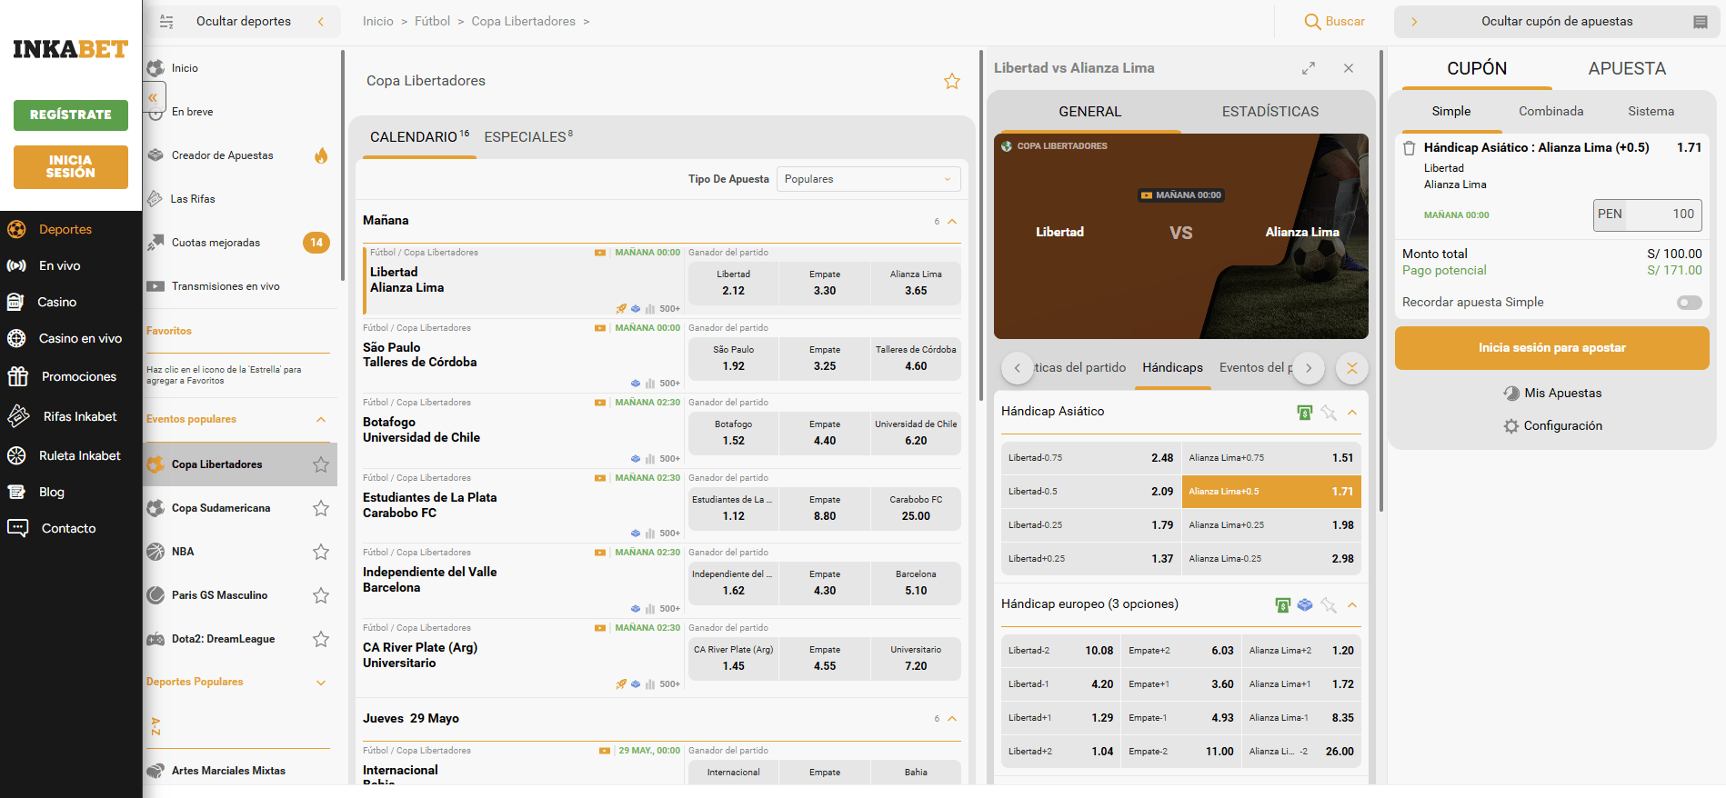Image resolution: width=1726 pixels, height=798 pixels.
Task: Toggle Copa Libertadores favorite star in sidebar
Action: [321, 464]
